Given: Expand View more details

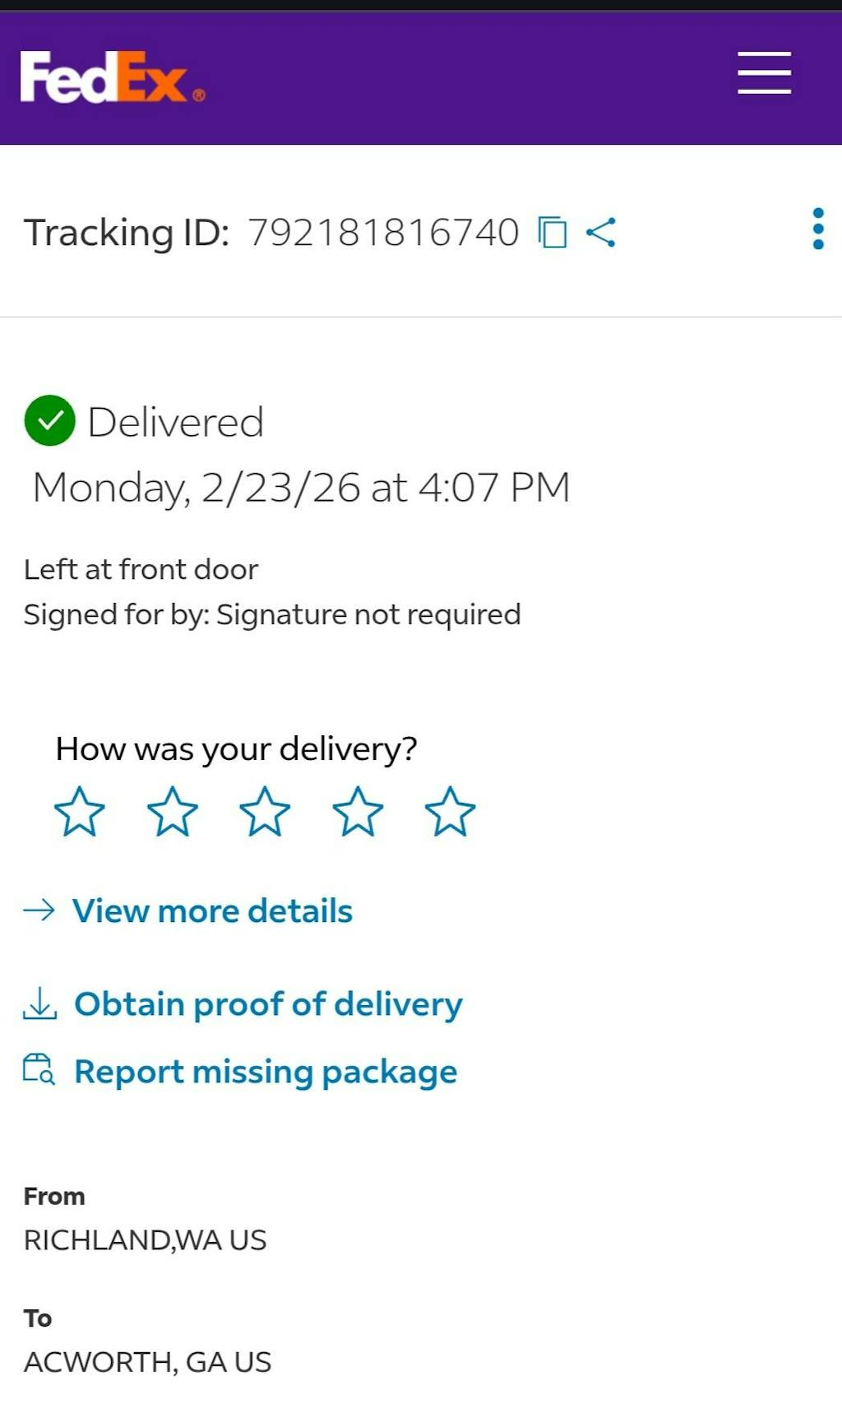Looking at the screenshot, I should click(x=212, y=911).
